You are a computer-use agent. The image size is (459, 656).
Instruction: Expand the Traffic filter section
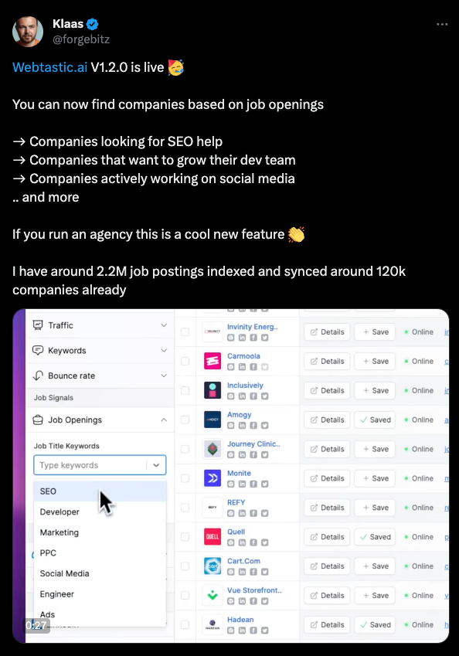pos(100,325)
